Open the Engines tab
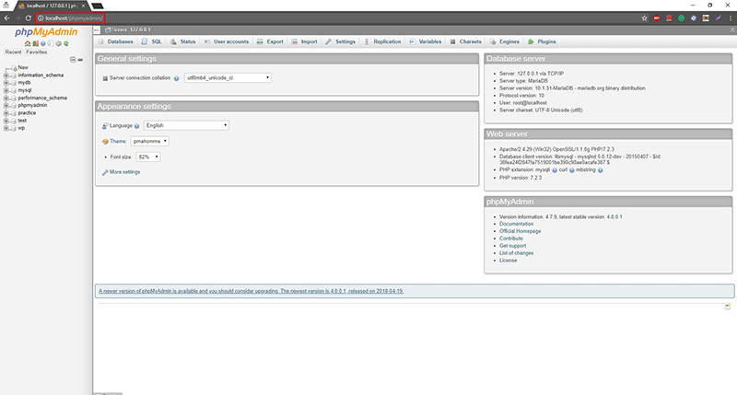Image resolution: width=737 pixels, height=395 pixels. (505, 41)
